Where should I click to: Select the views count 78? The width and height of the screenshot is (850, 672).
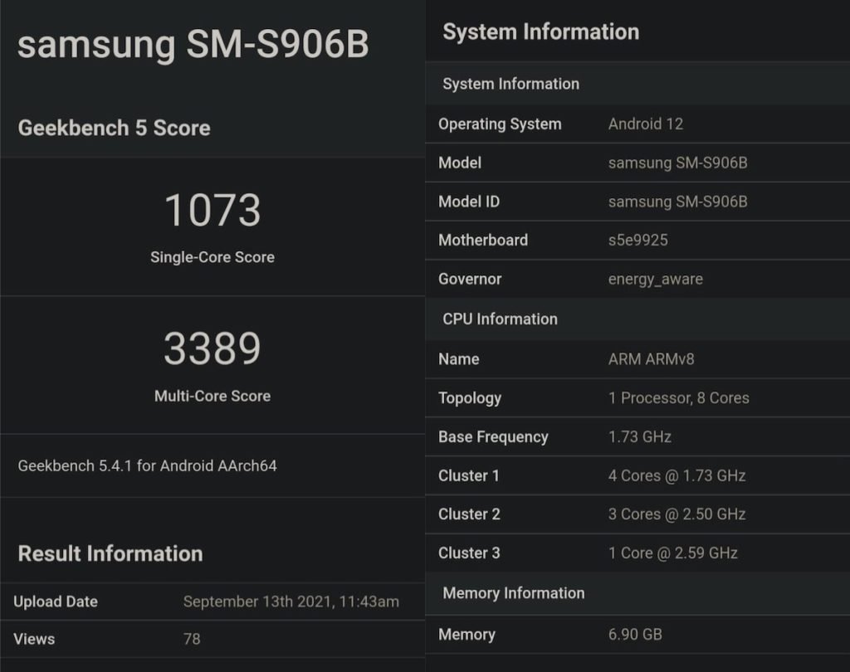pyautogui.click(x=192, y=639)
